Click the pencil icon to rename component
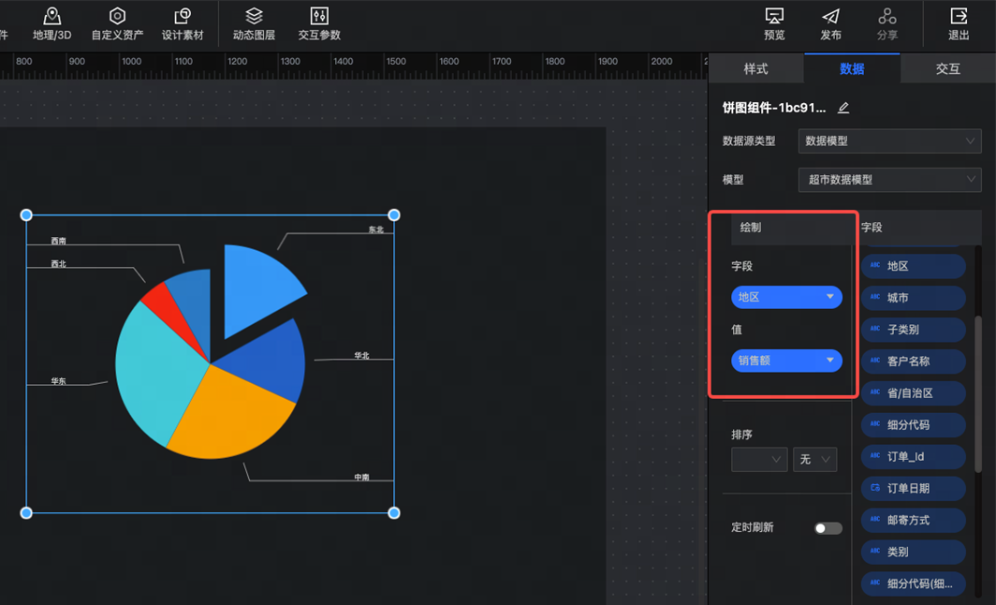Viewport: 996px width, 605px height. tap(843, 108)
